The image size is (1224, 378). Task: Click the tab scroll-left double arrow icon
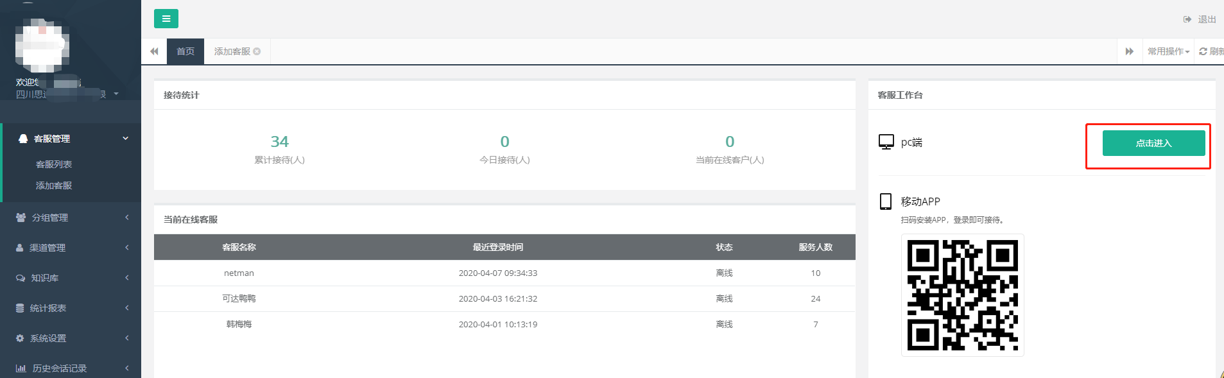click(154, 51)
